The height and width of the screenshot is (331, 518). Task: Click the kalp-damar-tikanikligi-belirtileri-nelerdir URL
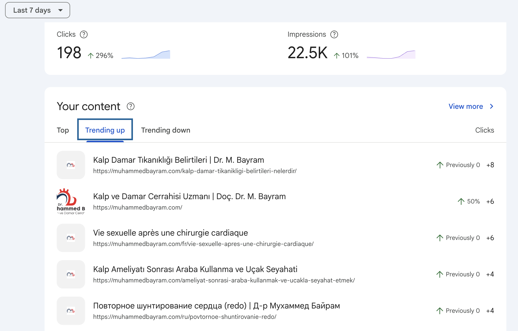195,171
